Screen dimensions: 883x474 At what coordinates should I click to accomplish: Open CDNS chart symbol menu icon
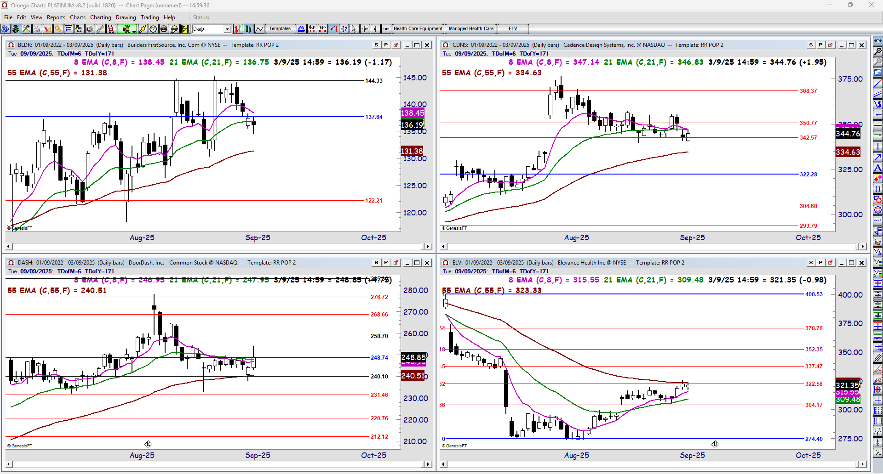coord(446,45)
